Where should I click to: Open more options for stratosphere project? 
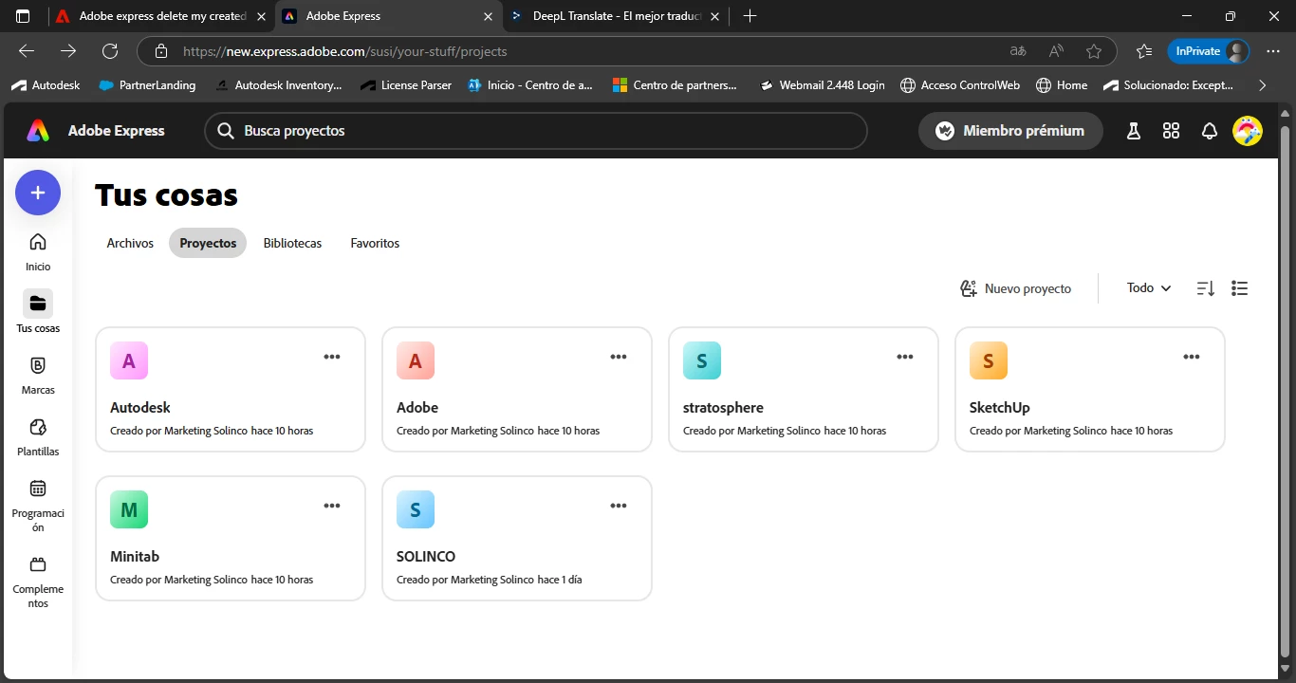(x=905, y=357)
